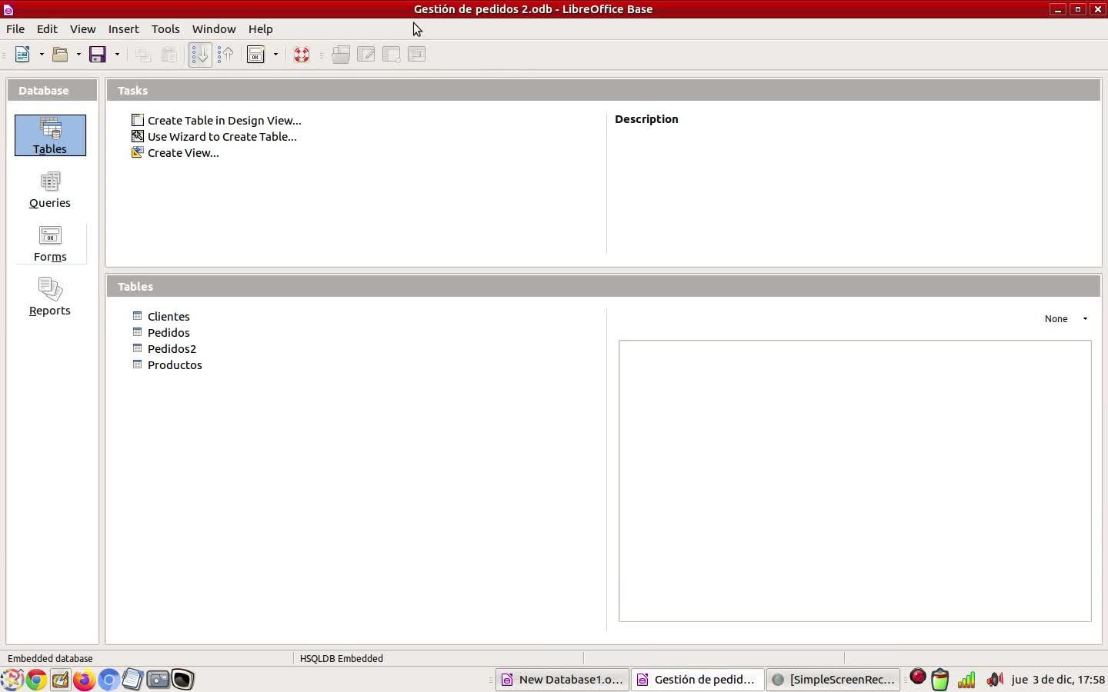The width and height of the screenshot is (1108, 692).
Task: Click the Copy toolbar icon
Action: (143, 55)
